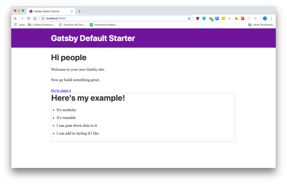Click 'Now go build something great.'

(x=75, y=80)
